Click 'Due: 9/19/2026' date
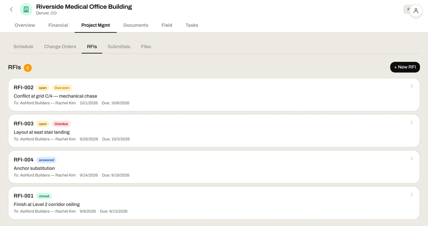This screenshot has width=428, height=226. click(x=116, y=175)
